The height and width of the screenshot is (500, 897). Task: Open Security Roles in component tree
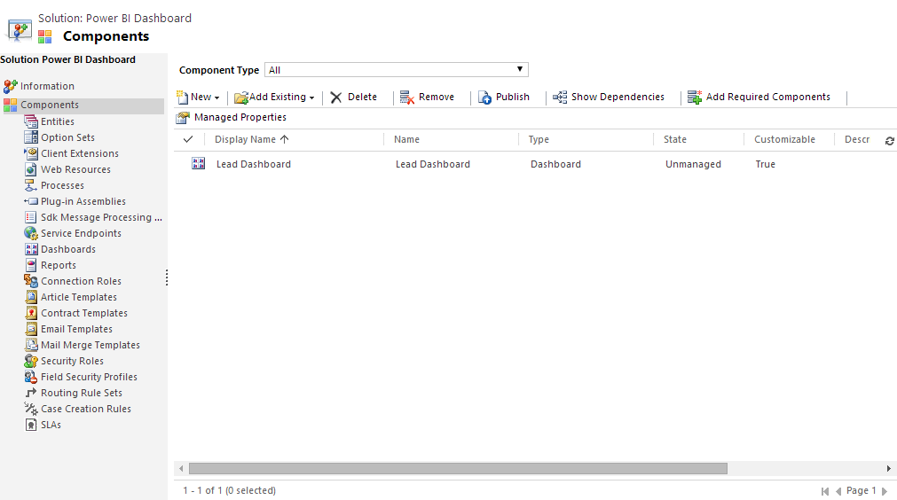pos(72,361)
